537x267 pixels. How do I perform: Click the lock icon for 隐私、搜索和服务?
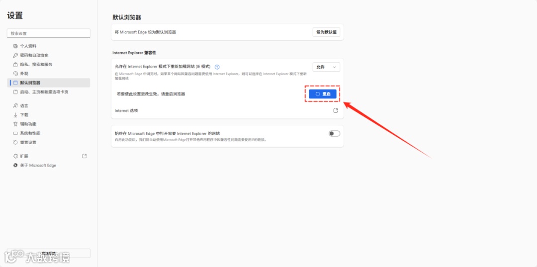coord(15,64)
